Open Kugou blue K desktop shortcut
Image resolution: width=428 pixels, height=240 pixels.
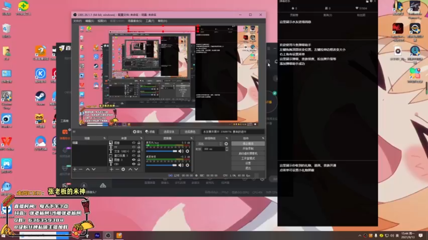tap(41, 75)
